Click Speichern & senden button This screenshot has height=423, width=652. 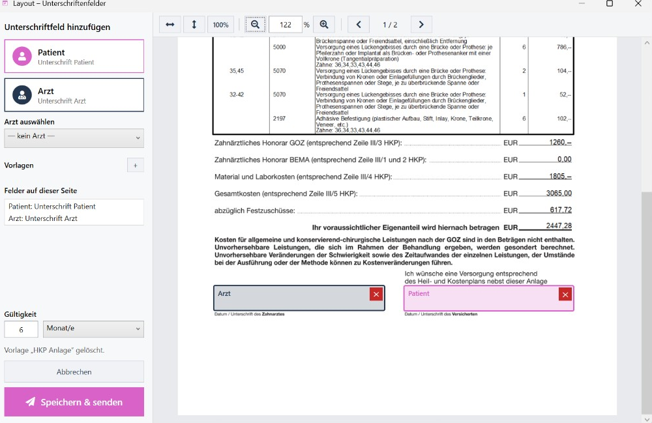pos(74,401)
